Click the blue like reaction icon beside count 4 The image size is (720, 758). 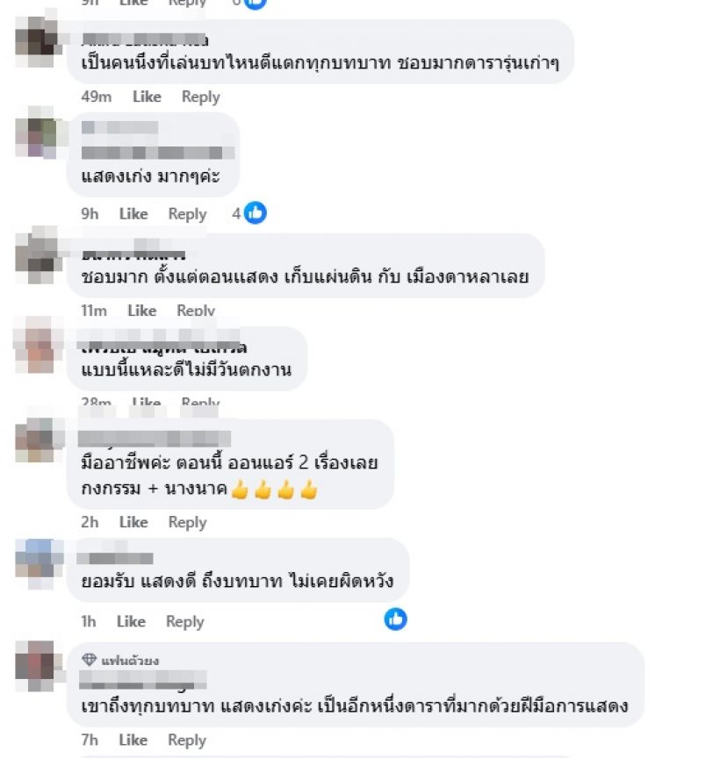(x=255, y=212)
